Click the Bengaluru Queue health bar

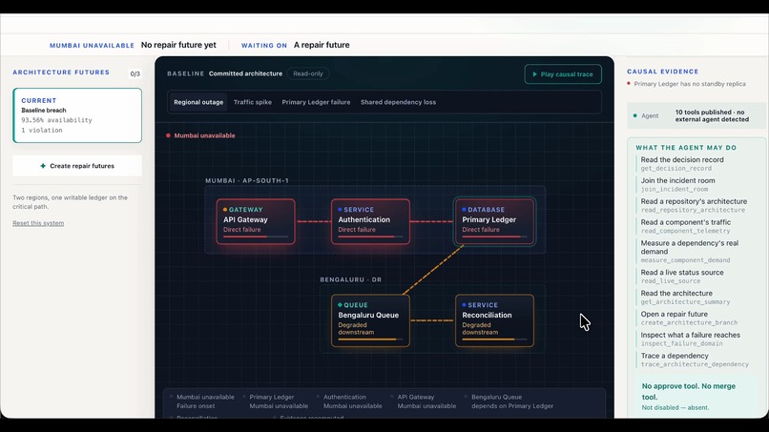[370, 339]
